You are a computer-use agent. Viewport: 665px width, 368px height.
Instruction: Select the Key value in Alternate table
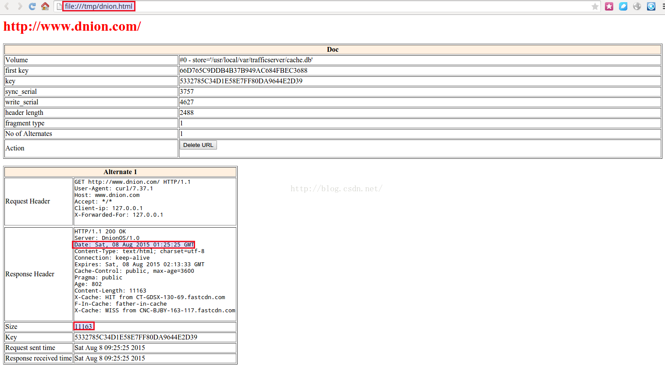click(x=136, y=337)
